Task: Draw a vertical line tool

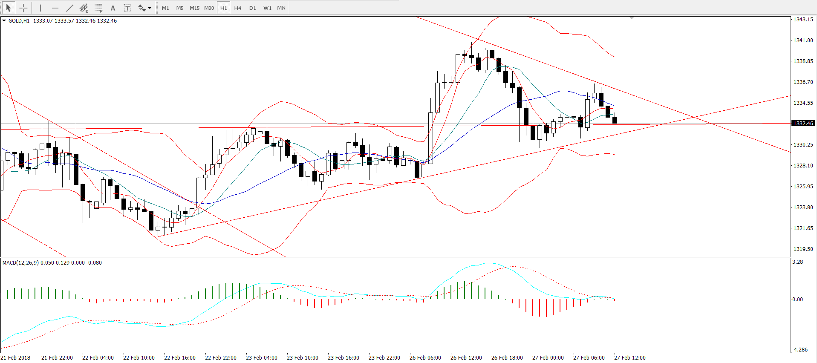Action: click(x=40, y=8)
